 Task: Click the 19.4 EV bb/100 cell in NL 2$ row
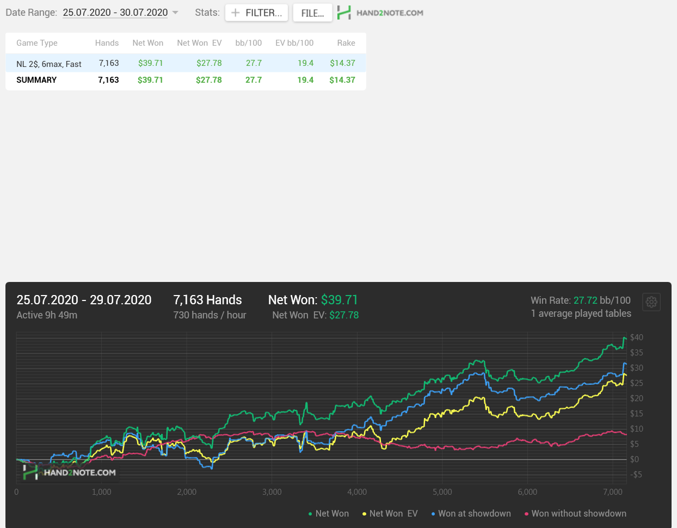(x=306, y=63)
